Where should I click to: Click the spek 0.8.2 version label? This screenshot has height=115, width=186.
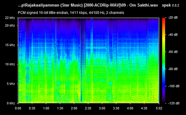170,5
